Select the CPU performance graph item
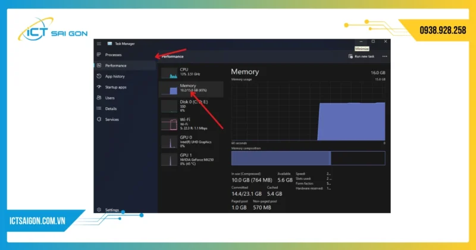The width and height of the screenshot is (476, 250). click(192, 72)
